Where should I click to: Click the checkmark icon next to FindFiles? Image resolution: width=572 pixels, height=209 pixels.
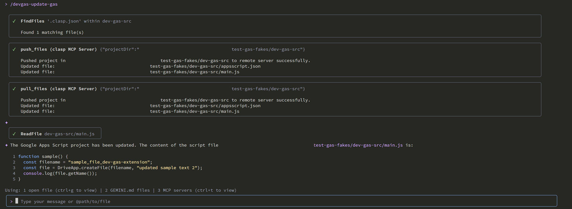pyautogui.click(x=14, y=21)
